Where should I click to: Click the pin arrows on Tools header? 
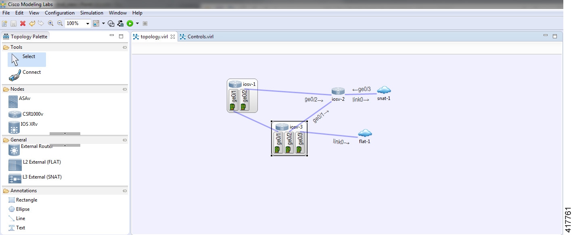coord(125,48)
